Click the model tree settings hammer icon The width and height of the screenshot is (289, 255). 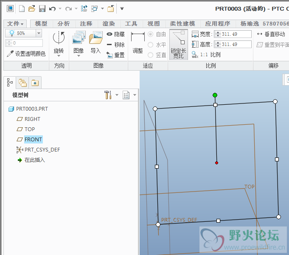point(108,95)
